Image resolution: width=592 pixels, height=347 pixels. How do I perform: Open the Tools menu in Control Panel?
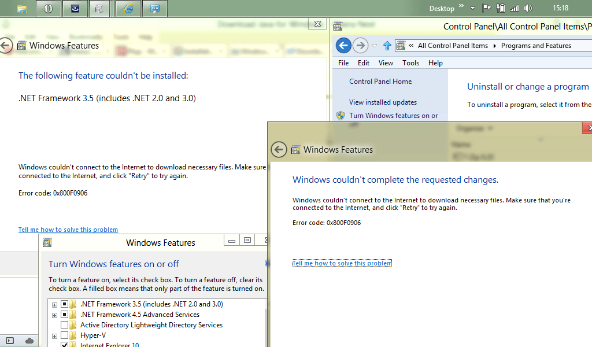(x=410, y=63)
